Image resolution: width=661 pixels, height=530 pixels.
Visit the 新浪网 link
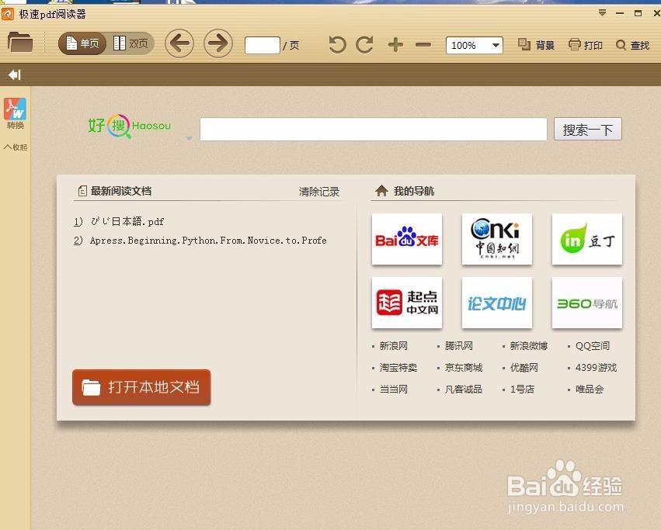click(393, 346)
